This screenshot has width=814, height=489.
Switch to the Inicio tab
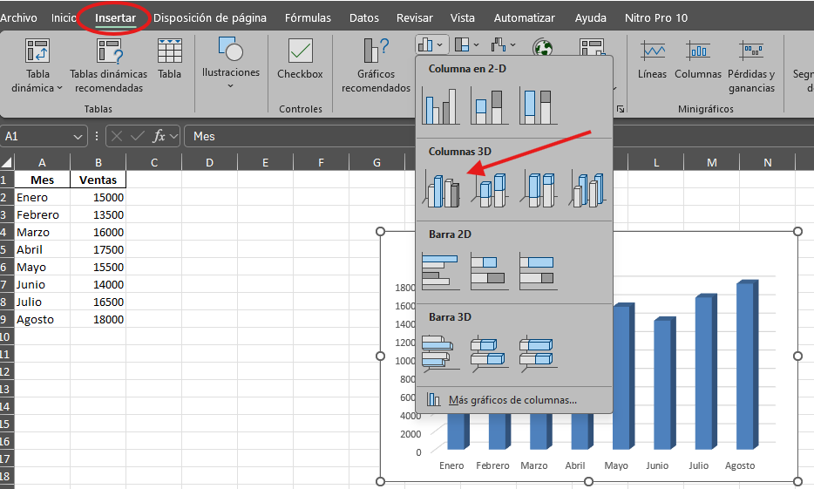(64, 17)
